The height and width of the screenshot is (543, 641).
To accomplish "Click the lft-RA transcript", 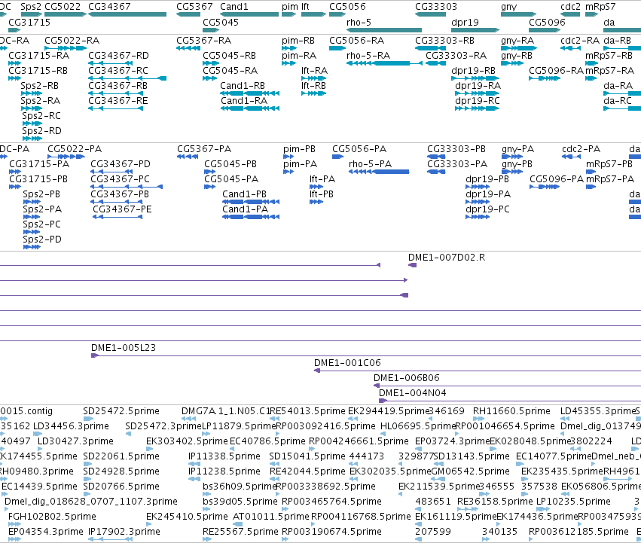I will (313, 78).
